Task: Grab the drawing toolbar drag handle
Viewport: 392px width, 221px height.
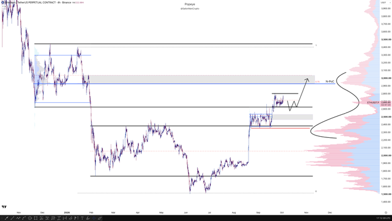Action: pyautogui.click(x=2, y=218)
